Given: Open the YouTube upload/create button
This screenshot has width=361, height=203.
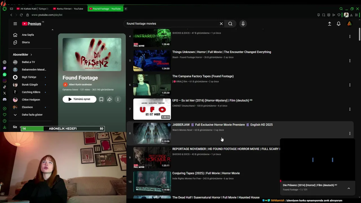Looking at the screenshot, I should tap(329, 24).
